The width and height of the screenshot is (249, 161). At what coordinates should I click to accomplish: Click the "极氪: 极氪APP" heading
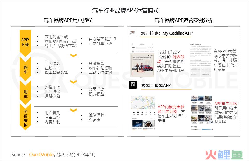tap(156, 86)
